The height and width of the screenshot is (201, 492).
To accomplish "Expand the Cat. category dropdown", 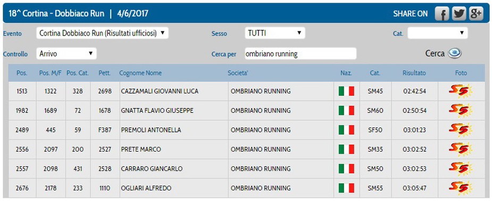I will click(x=437, y=33).
